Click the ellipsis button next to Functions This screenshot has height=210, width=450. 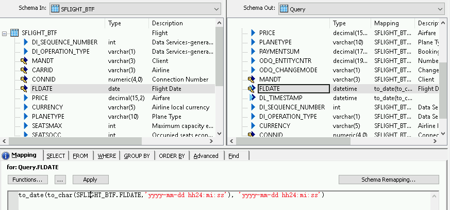point(60,180)
